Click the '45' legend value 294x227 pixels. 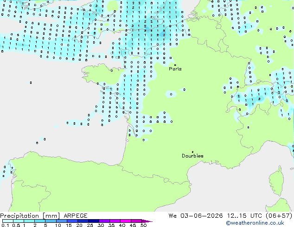click(x=133, y=225)
